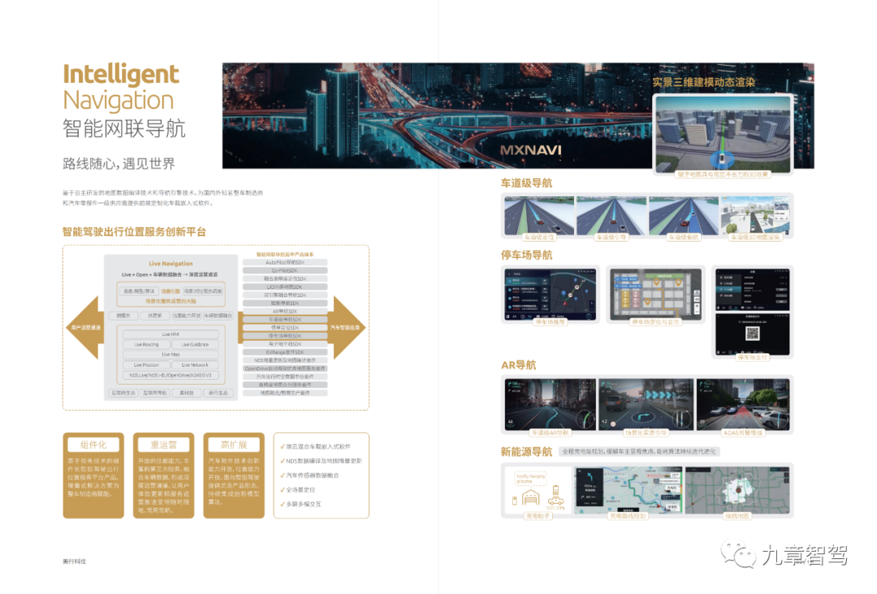The height and width of the screenshot is (594, 877).
Task: Click the EV car battery SOC icon
Action: pyautogui.click(x=555, y=496)
